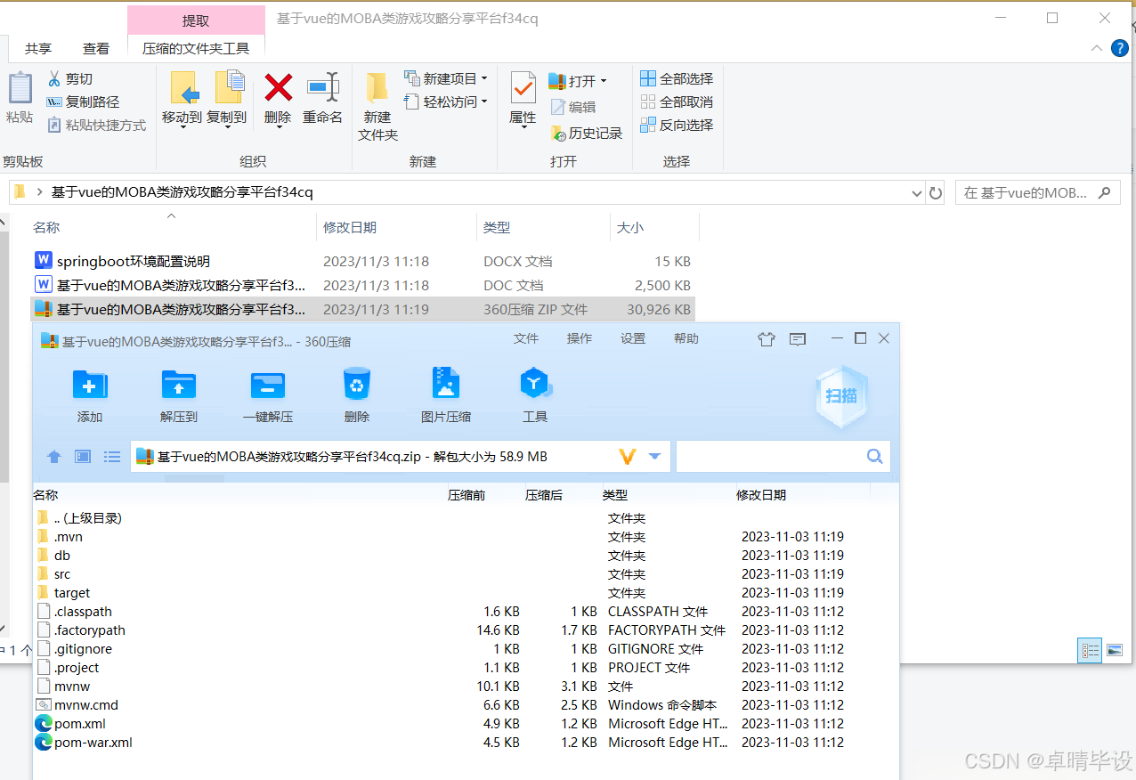Viewport: 1136px width, 780px height.
Task: Open the src folder in the archive
Action: tap(61, 573)
